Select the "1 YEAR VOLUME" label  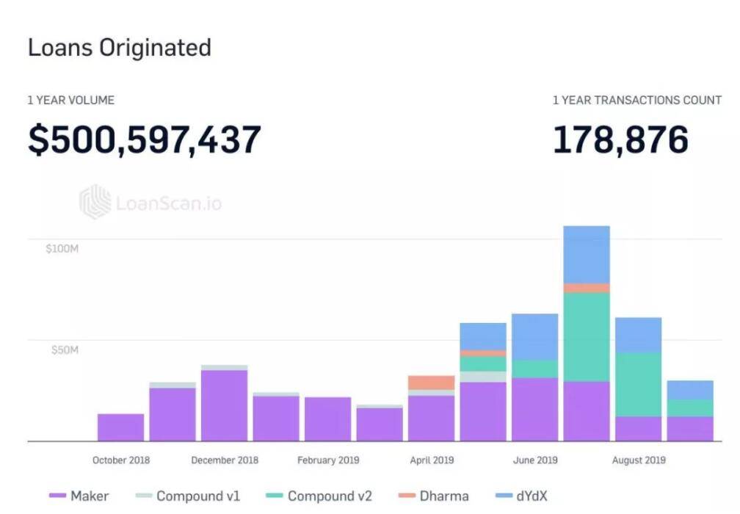(70, 100)
